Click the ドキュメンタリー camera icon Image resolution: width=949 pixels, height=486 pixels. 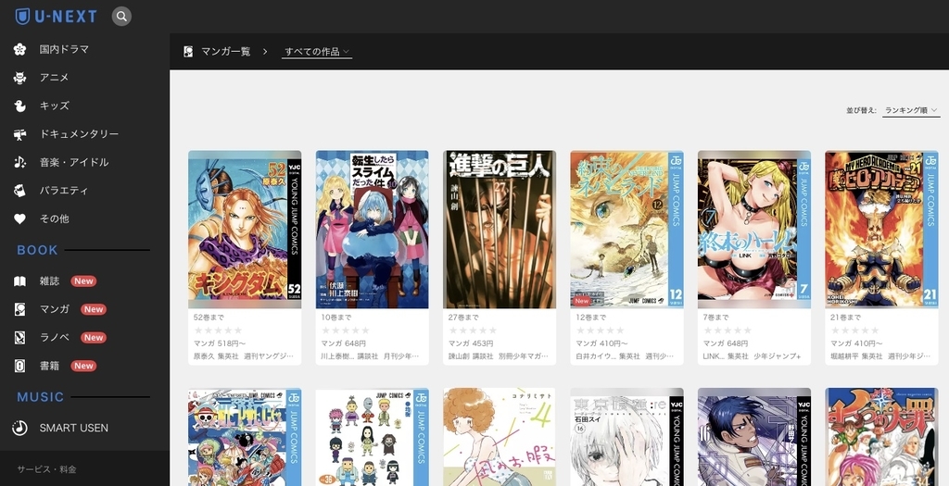click(20, 134)
